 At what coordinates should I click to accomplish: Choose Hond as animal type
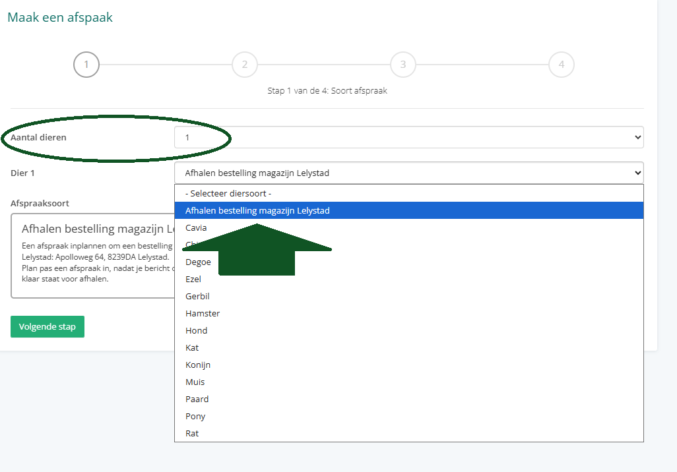point(197,331)
